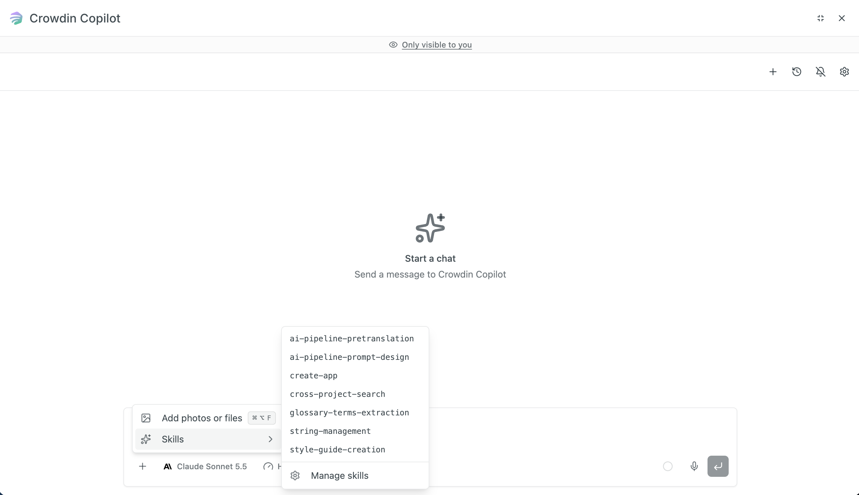Image resolution: width=859 pixels, height=495 pixels.
Task: Click the circular context usage indicator
Action: tap(667, 467)
